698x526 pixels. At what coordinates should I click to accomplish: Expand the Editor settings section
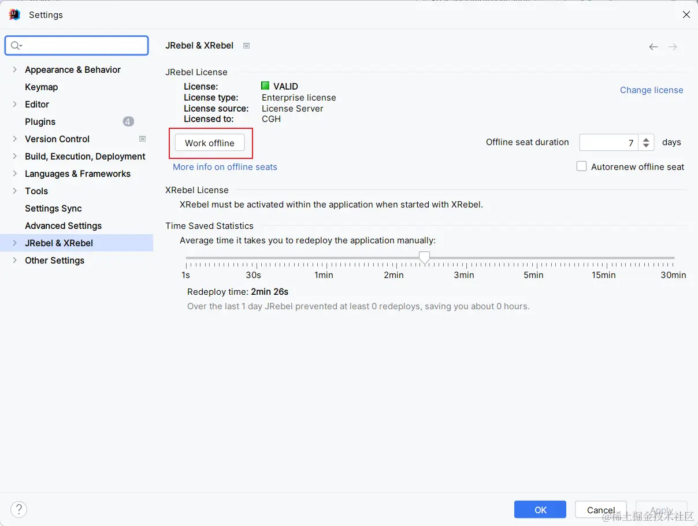(14, 104)
